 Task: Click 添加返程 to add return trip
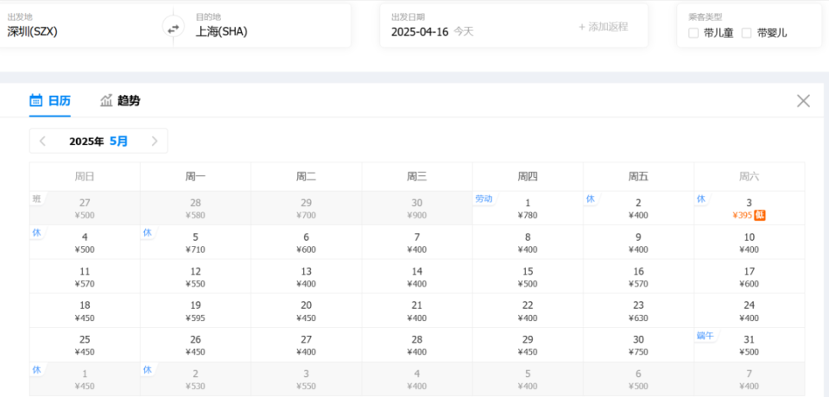(603, 27)
